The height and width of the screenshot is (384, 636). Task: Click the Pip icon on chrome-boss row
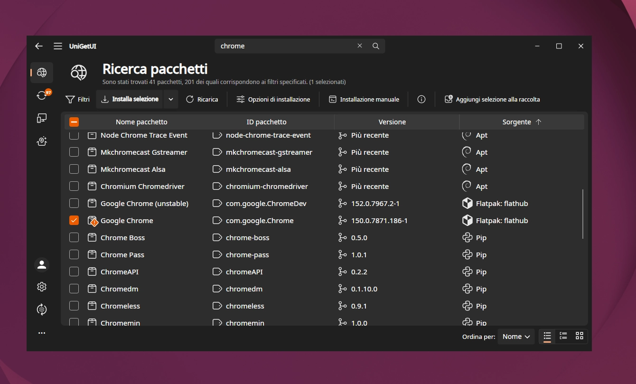tap(468, 238)
